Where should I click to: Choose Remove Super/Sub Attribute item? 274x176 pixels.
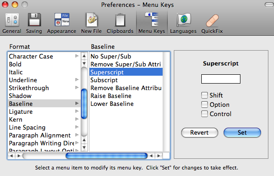pos(126,64)
